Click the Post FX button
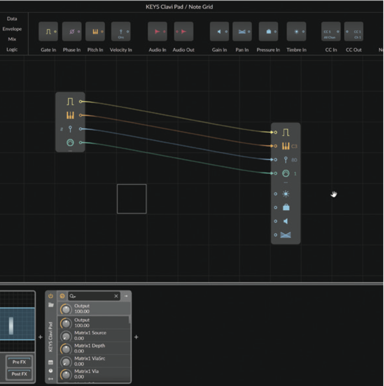The image size is (384, 386). [x=19, y=374]
